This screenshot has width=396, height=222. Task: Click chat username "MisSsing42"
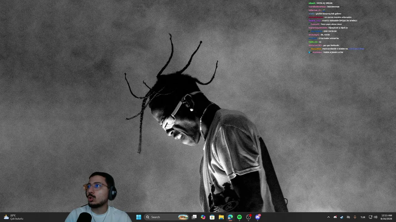[314, 35]
